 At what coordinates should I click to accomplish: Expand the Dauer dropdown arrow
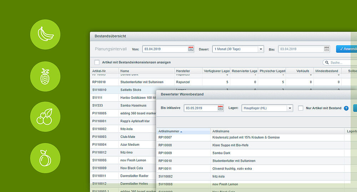coord(261,49)
